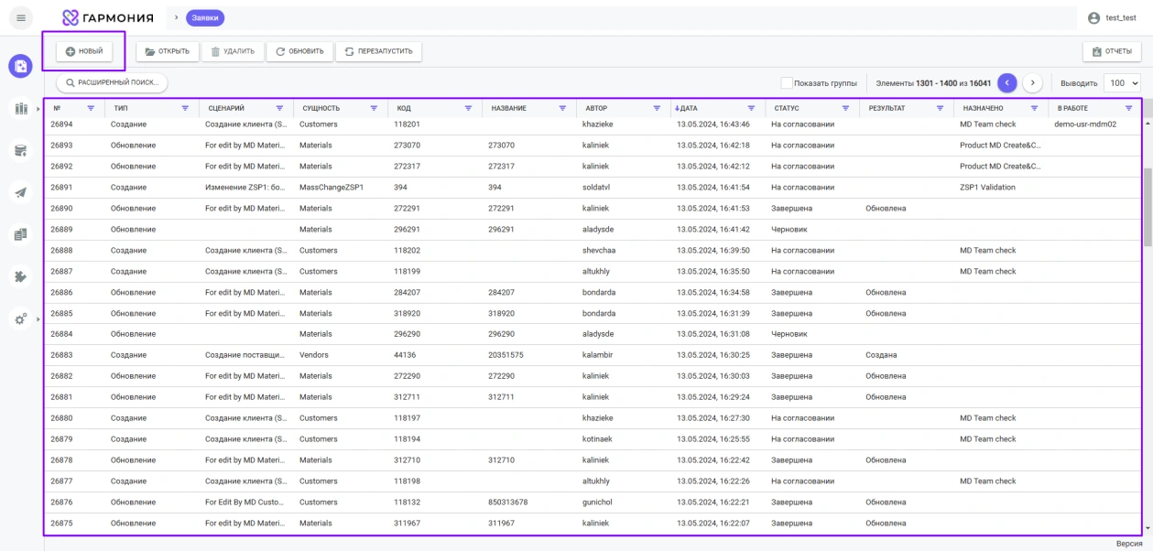1153x551 pixels.
Task: Click the Новый button
Action: (x=83, y=51)
